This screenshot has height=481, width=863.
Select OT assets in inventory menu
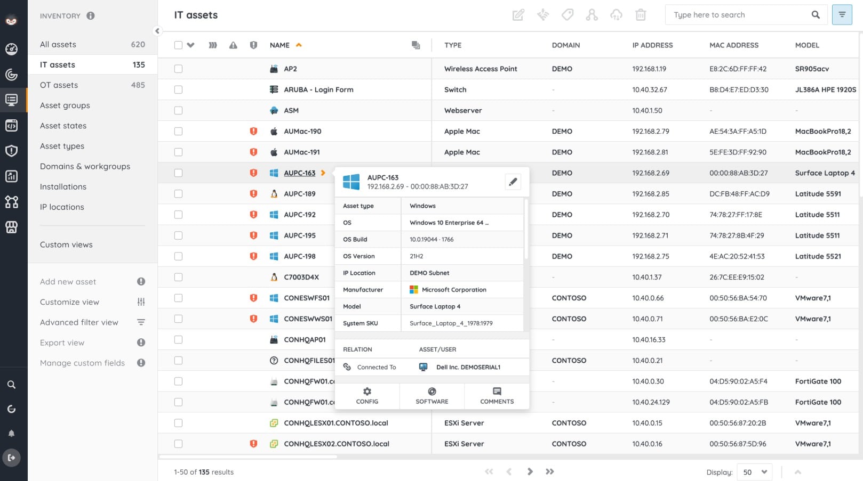(x=59, y=85)
